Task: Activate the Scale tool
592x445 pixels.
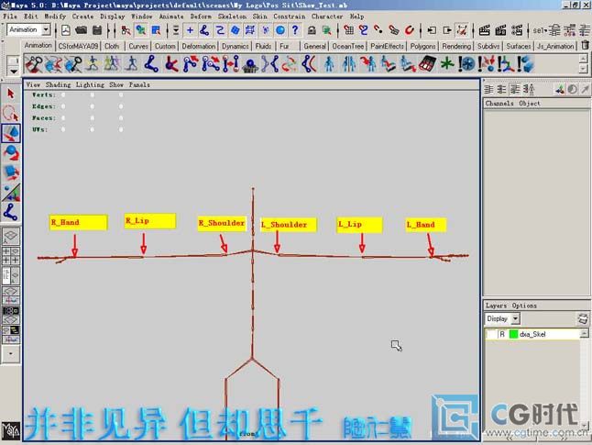Action: [x=11, y=172]
